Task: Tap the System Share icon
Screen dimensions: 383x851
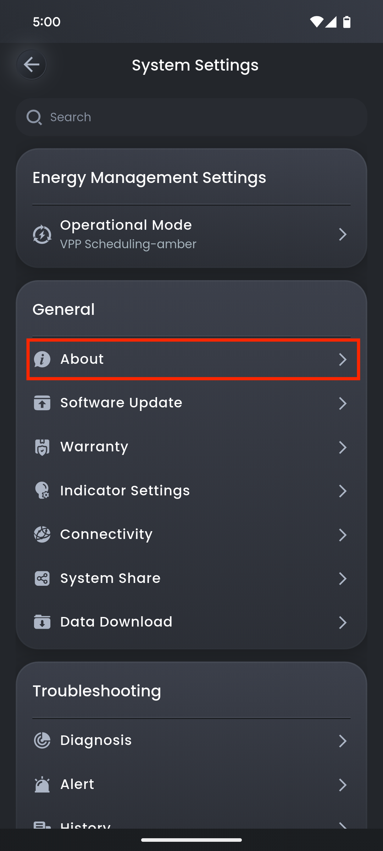Action: click(42, 578)
